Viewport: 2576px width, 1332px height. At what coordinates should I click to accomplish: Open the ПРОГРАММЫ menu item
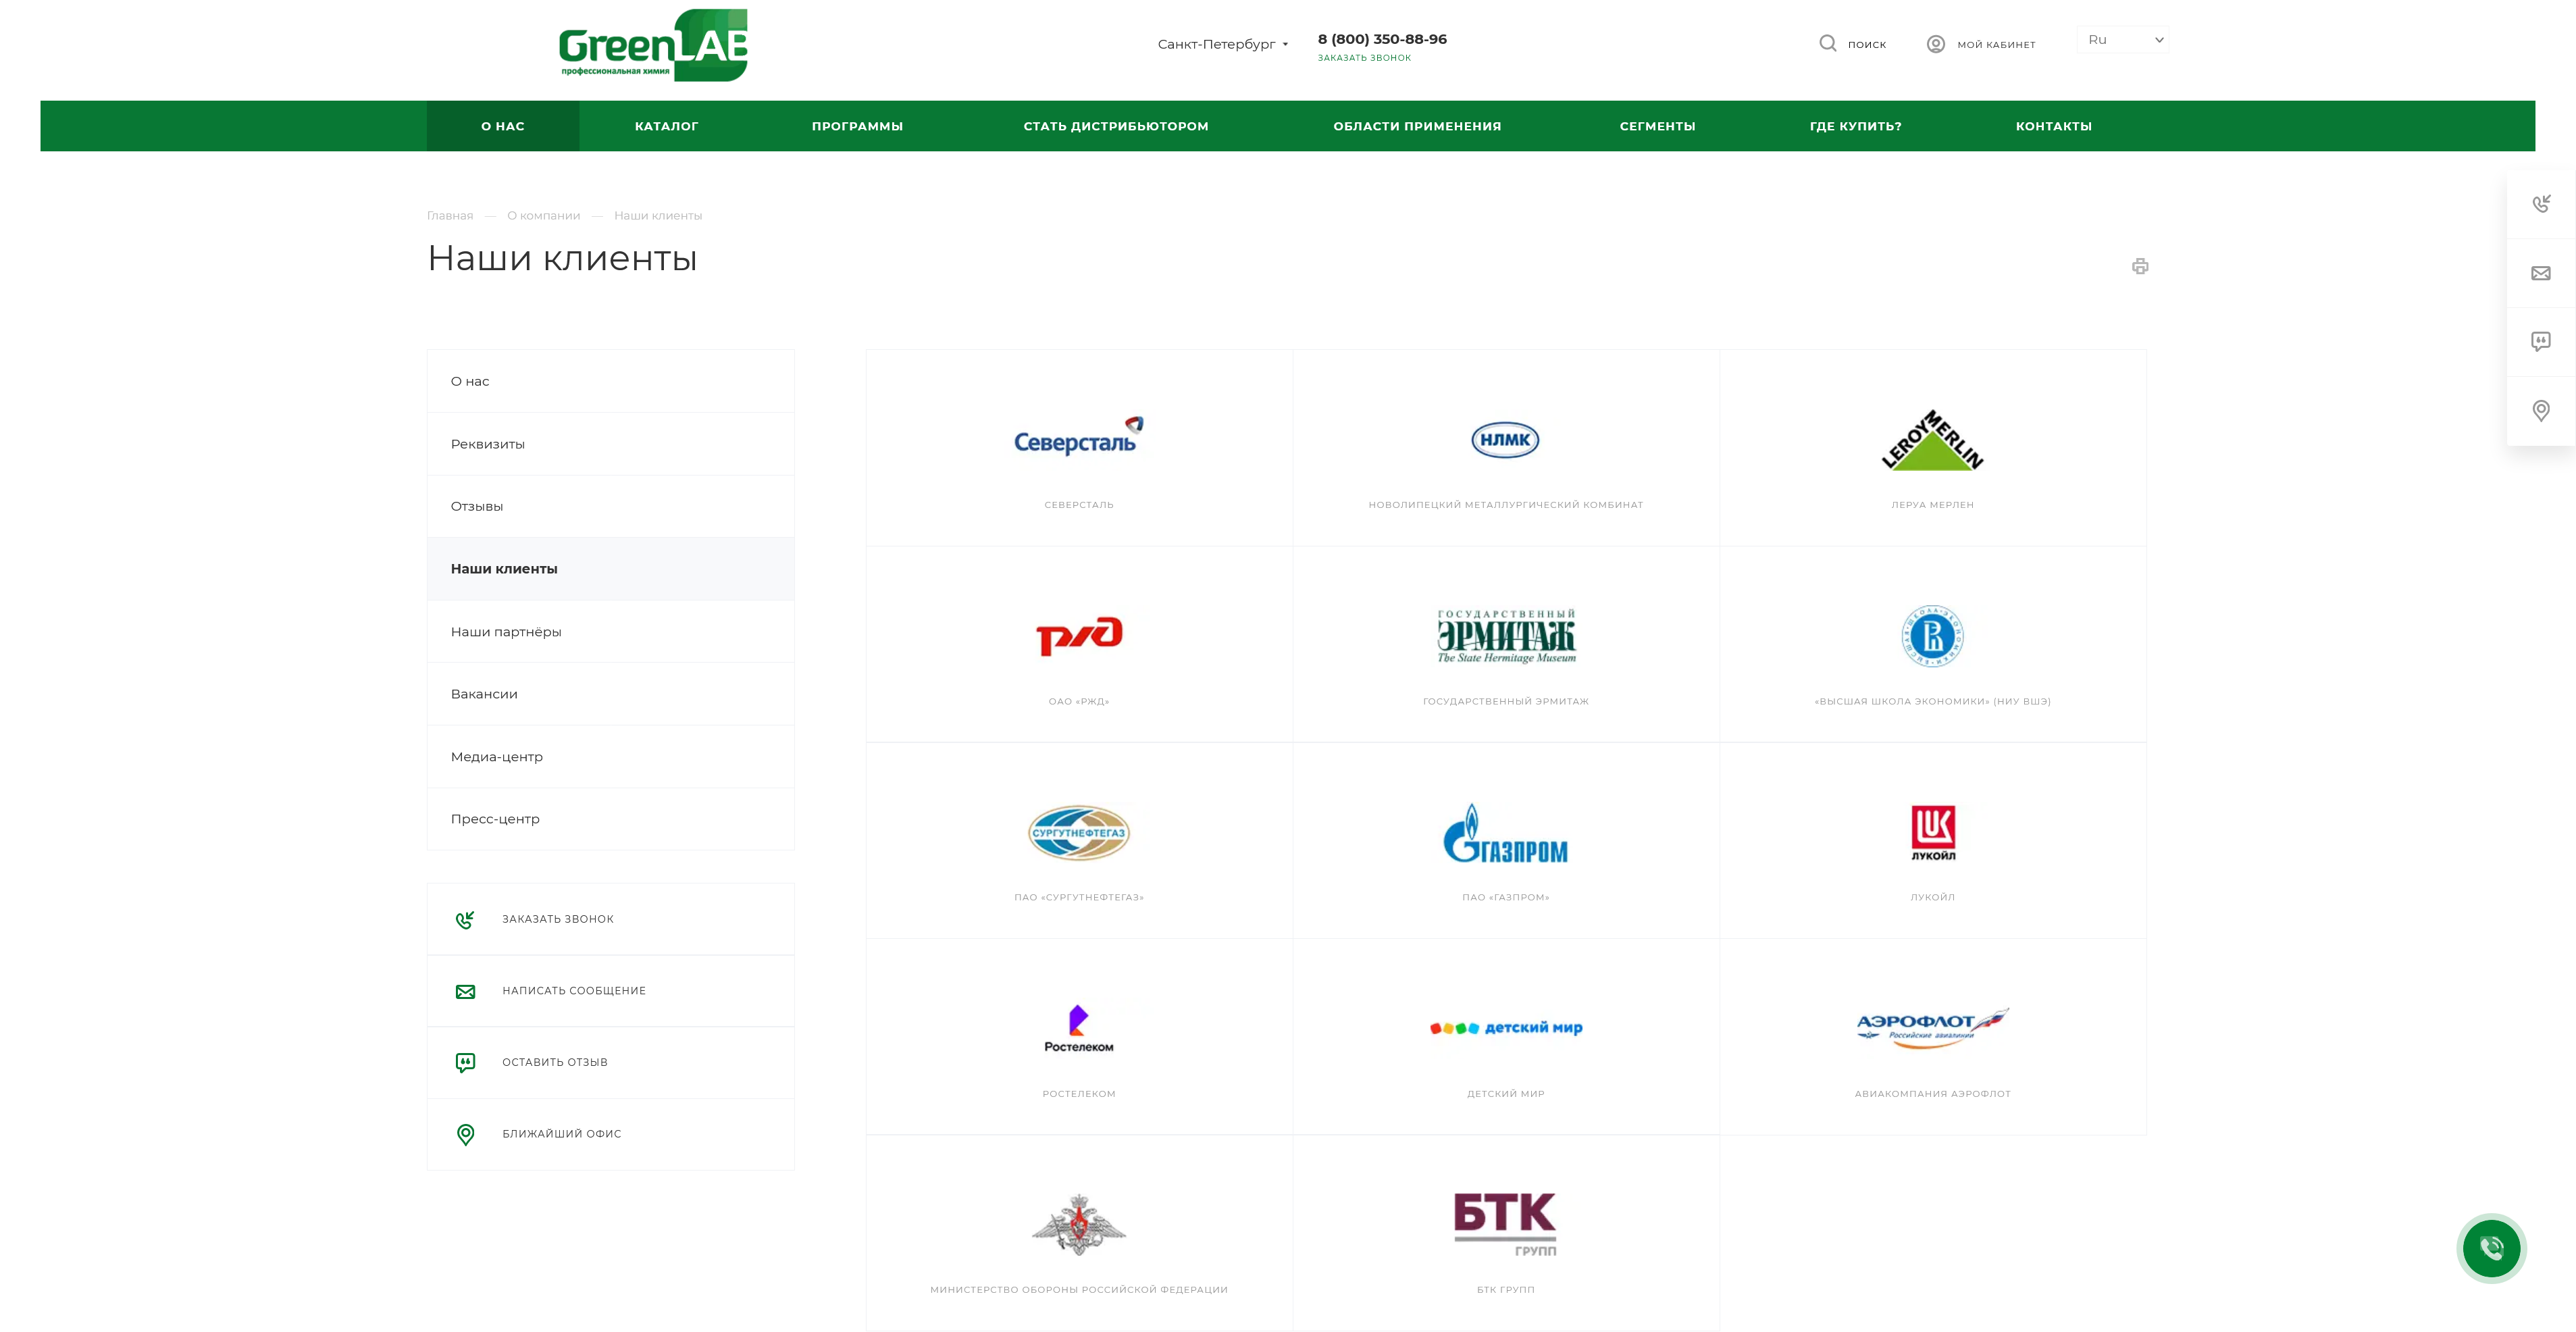pyautogui.click(x=857, y=126)
